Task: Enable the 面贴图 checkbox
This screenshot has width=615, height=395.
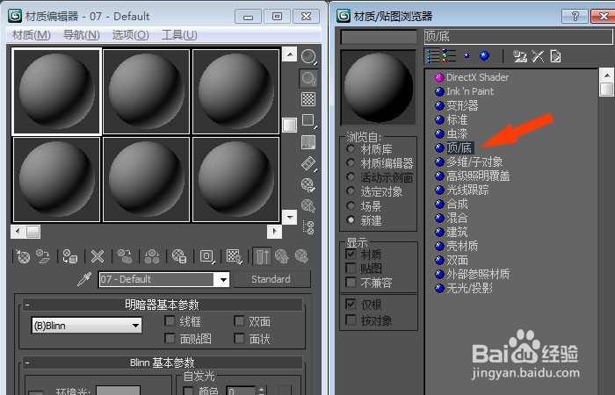Action: point(170,338)
